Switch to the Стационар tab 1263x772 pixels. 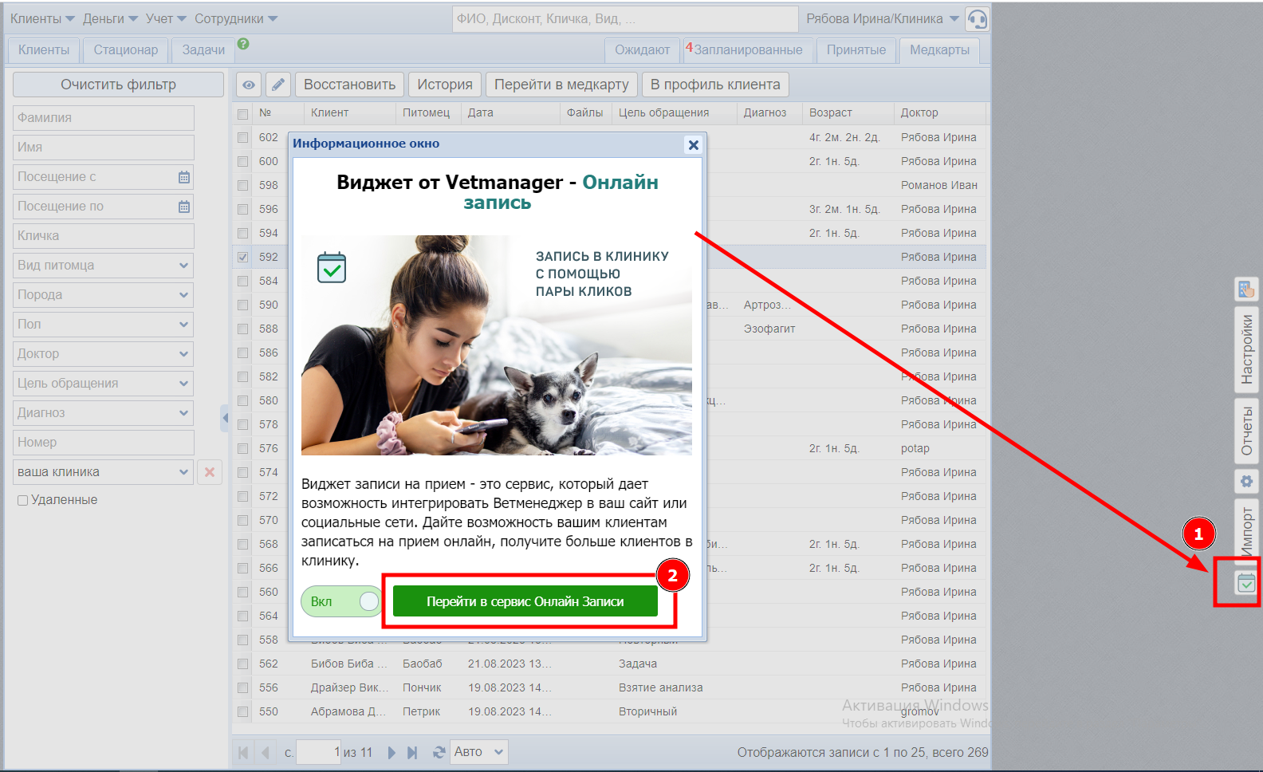126,49
